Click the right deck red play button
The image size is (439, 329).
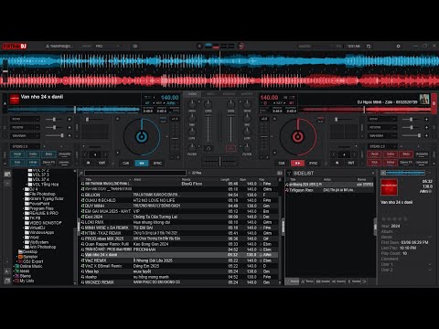297,164
